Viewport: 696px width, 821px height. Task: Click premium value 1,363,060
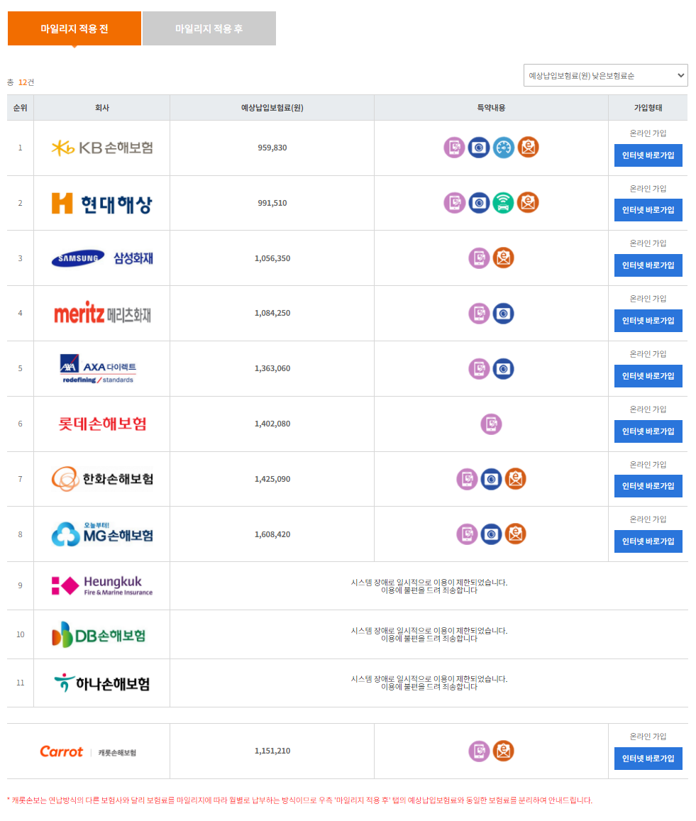click(272, 368)
